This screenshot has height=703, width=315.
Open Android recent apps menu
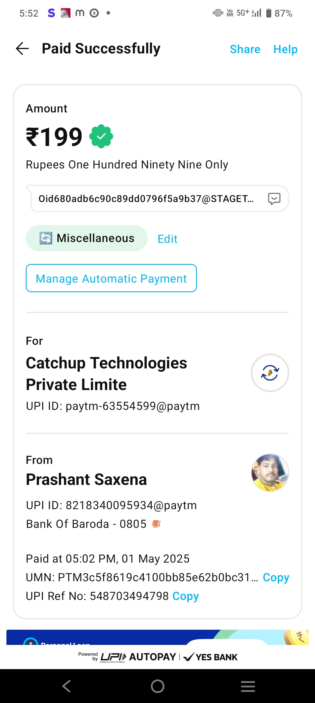click(248, 686)
